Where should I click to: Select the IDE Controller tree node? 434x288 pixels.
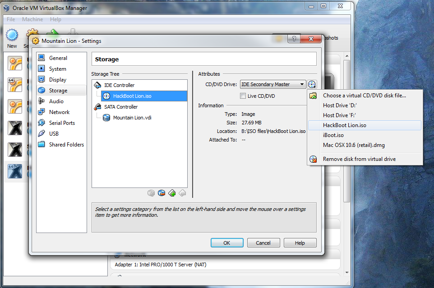click(x=119, y=85)
